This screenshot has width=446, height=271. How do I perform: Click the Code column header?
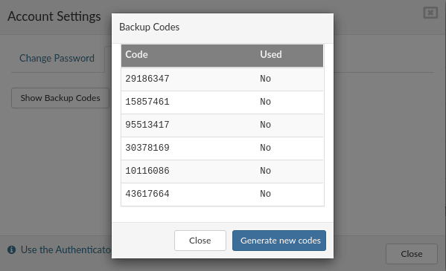tap(136, 54)
